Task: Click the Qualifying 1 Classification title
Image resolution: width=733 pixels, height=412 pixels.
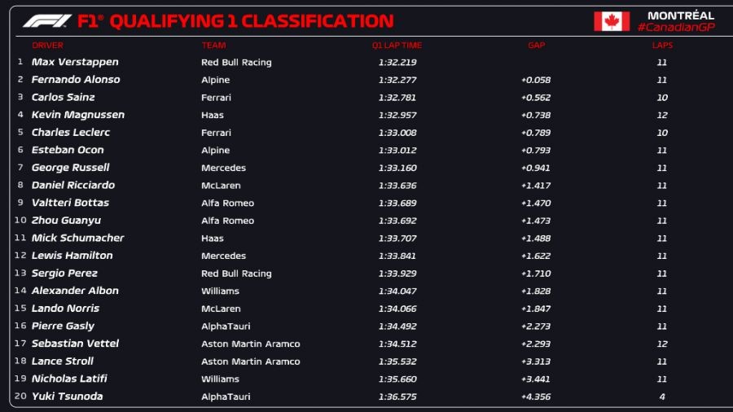Action: click(x=251, y=21)
